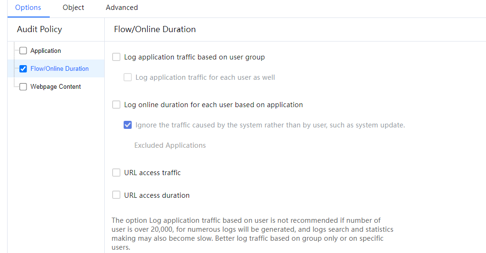This screenshot has width=486, height=253.
Task: Switch to the Options tab
Action: coord(28,8)
